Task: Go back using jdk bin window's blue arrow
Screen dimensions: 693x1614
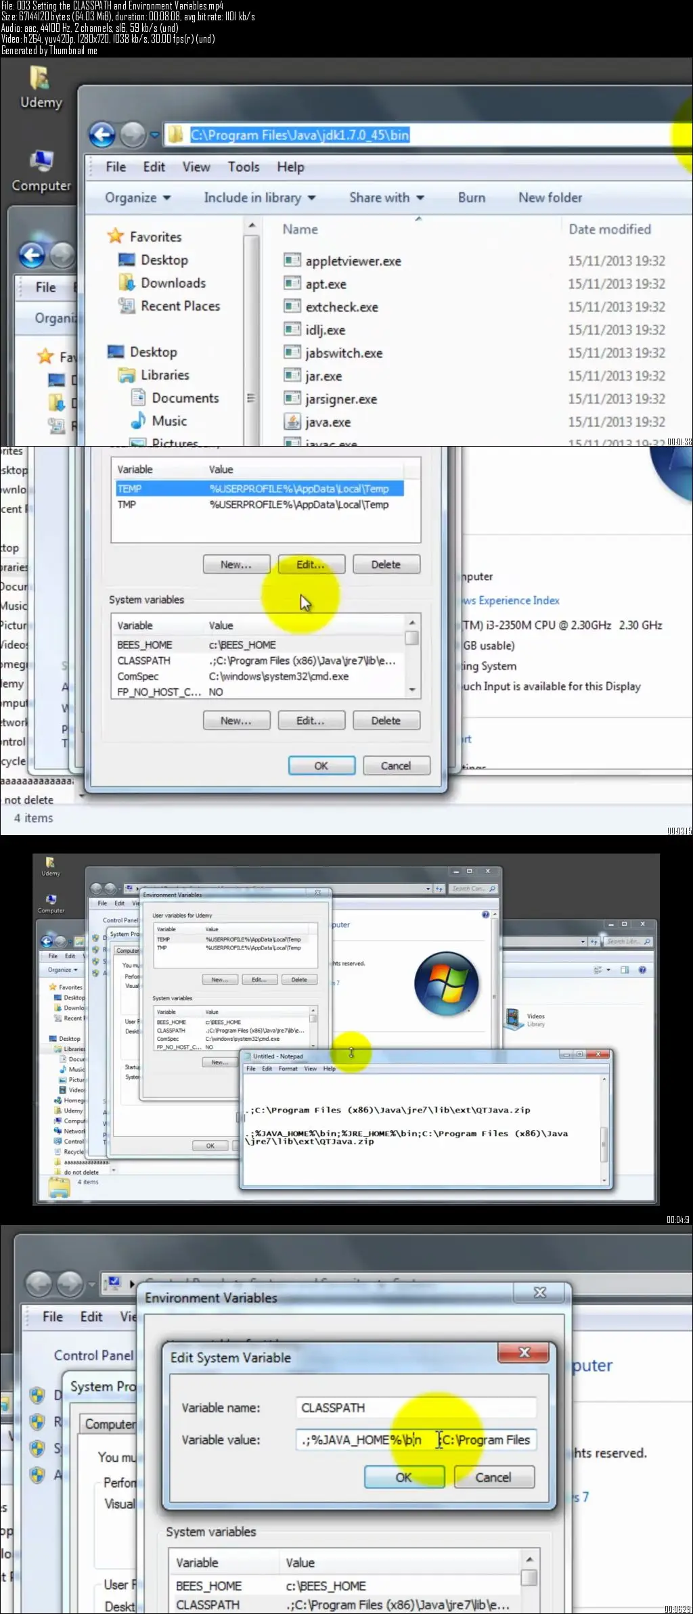Action: coord(102,135)
